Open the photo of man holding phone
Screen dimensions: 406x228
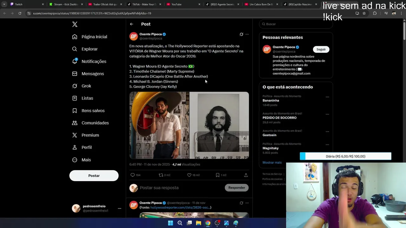click(159, 125)
